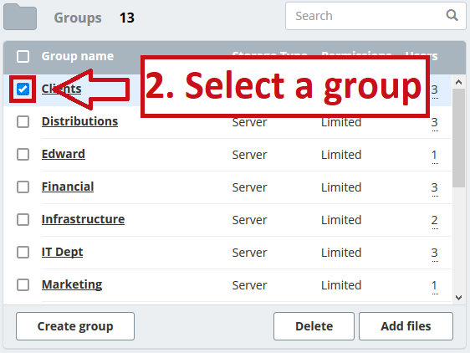Click the Add files button
Screen dimensions: 470x353
pos(406,326)
